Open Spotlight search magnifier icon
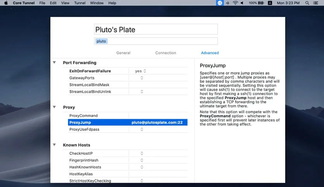This screenshot has height=187, width=324. pos(307,3)
